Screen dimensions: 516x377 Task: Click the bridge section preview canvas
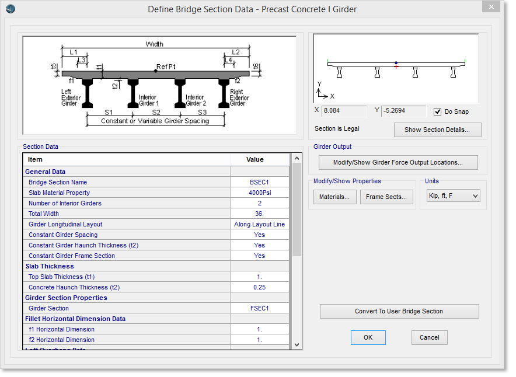coord(396,68)
